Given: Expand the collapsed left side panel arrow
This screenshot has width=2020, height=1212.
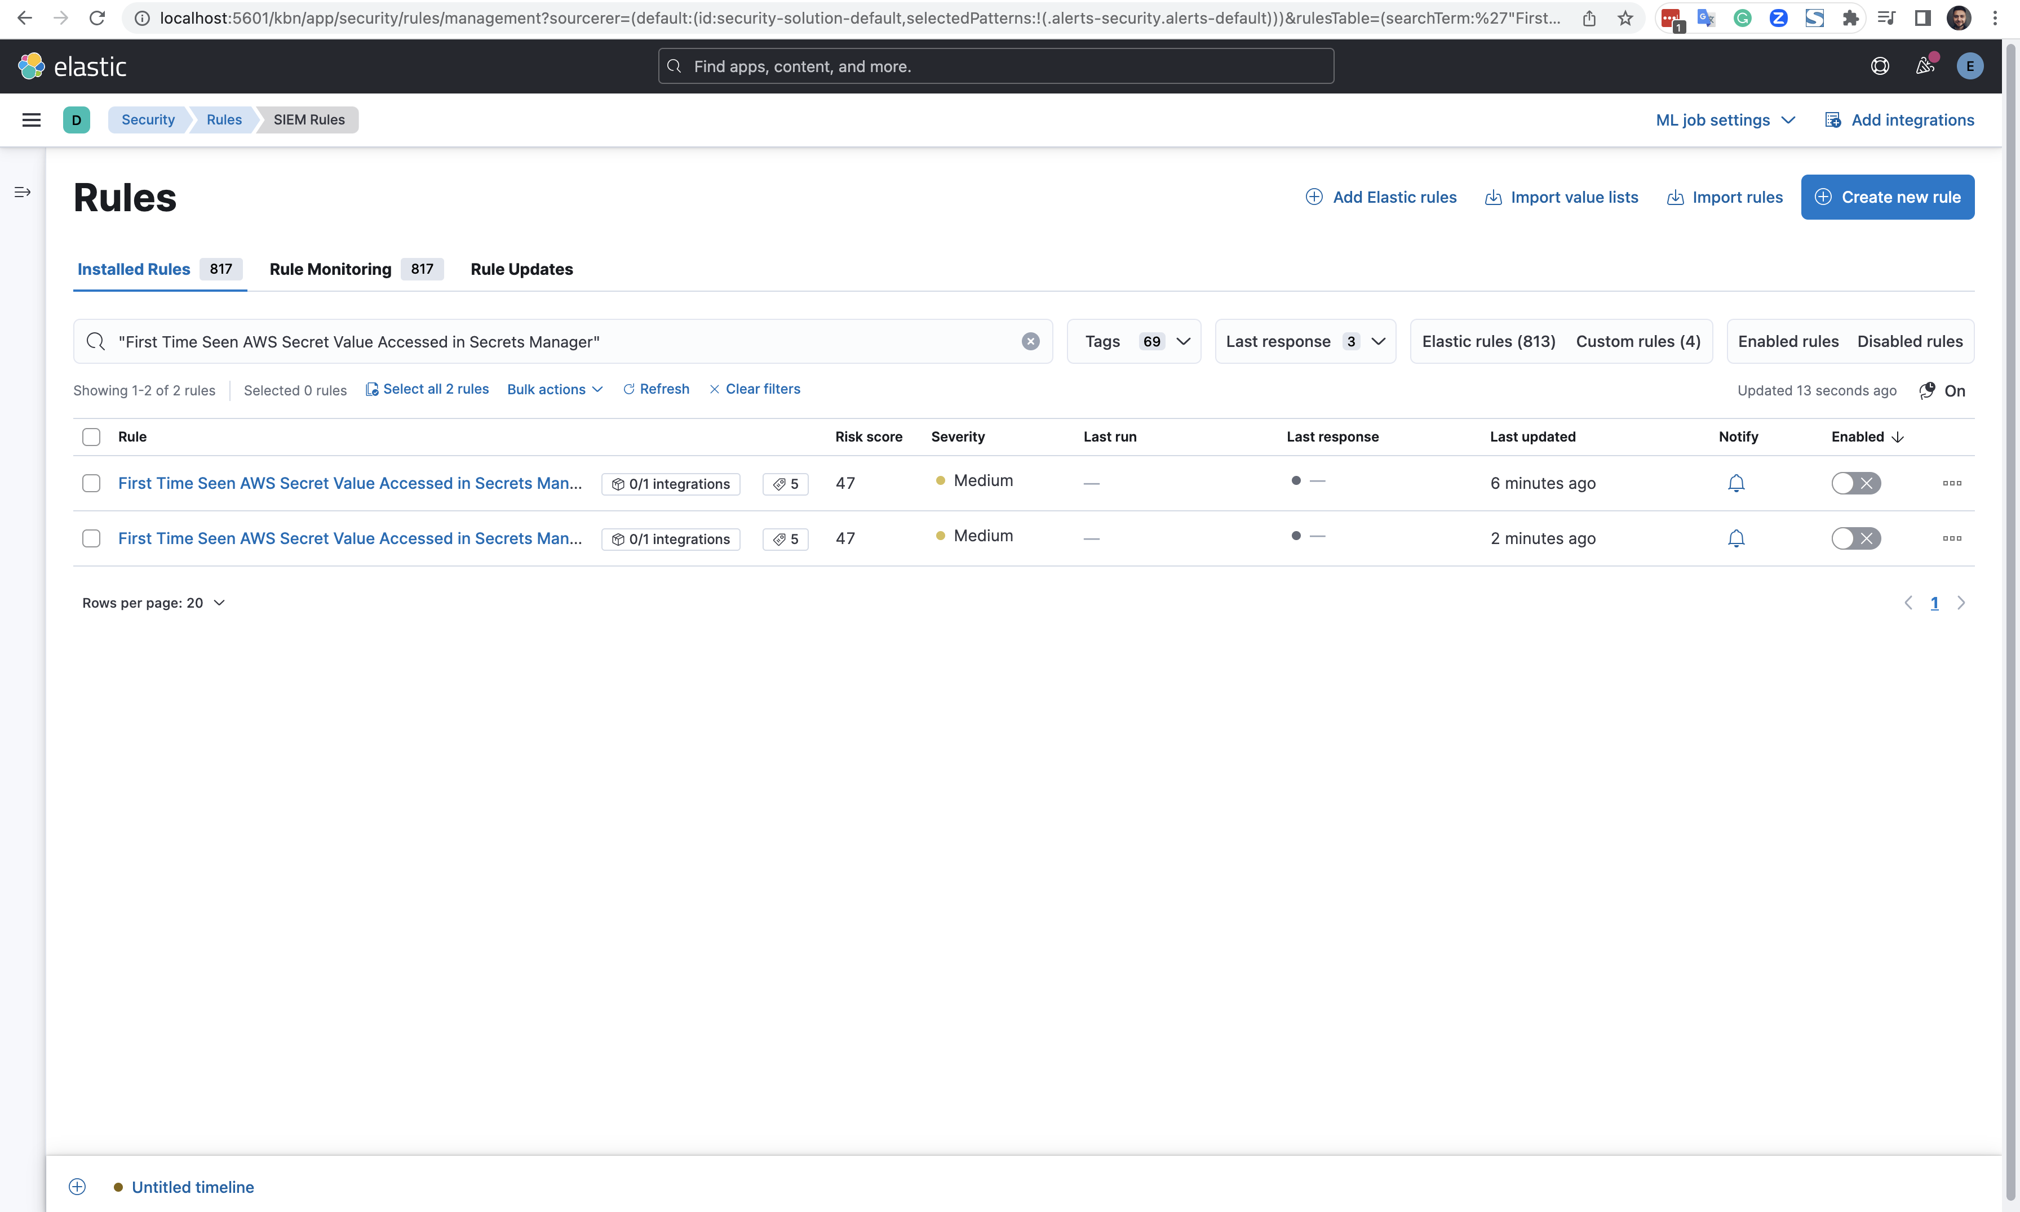Looking at the screenshot, I should pos(21,193).
